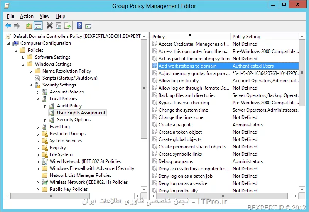Open the File menu
The width and height of the screenshot is (309, 212).
point(10,16)
